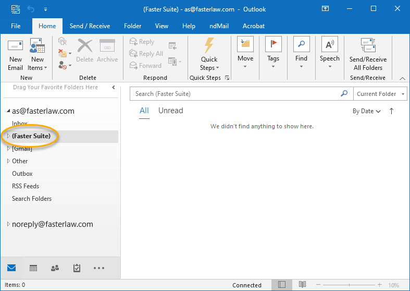Viewport: 410px width, 291px height.
Task: Switch to the Send / Receive tab
Action: 90,26
